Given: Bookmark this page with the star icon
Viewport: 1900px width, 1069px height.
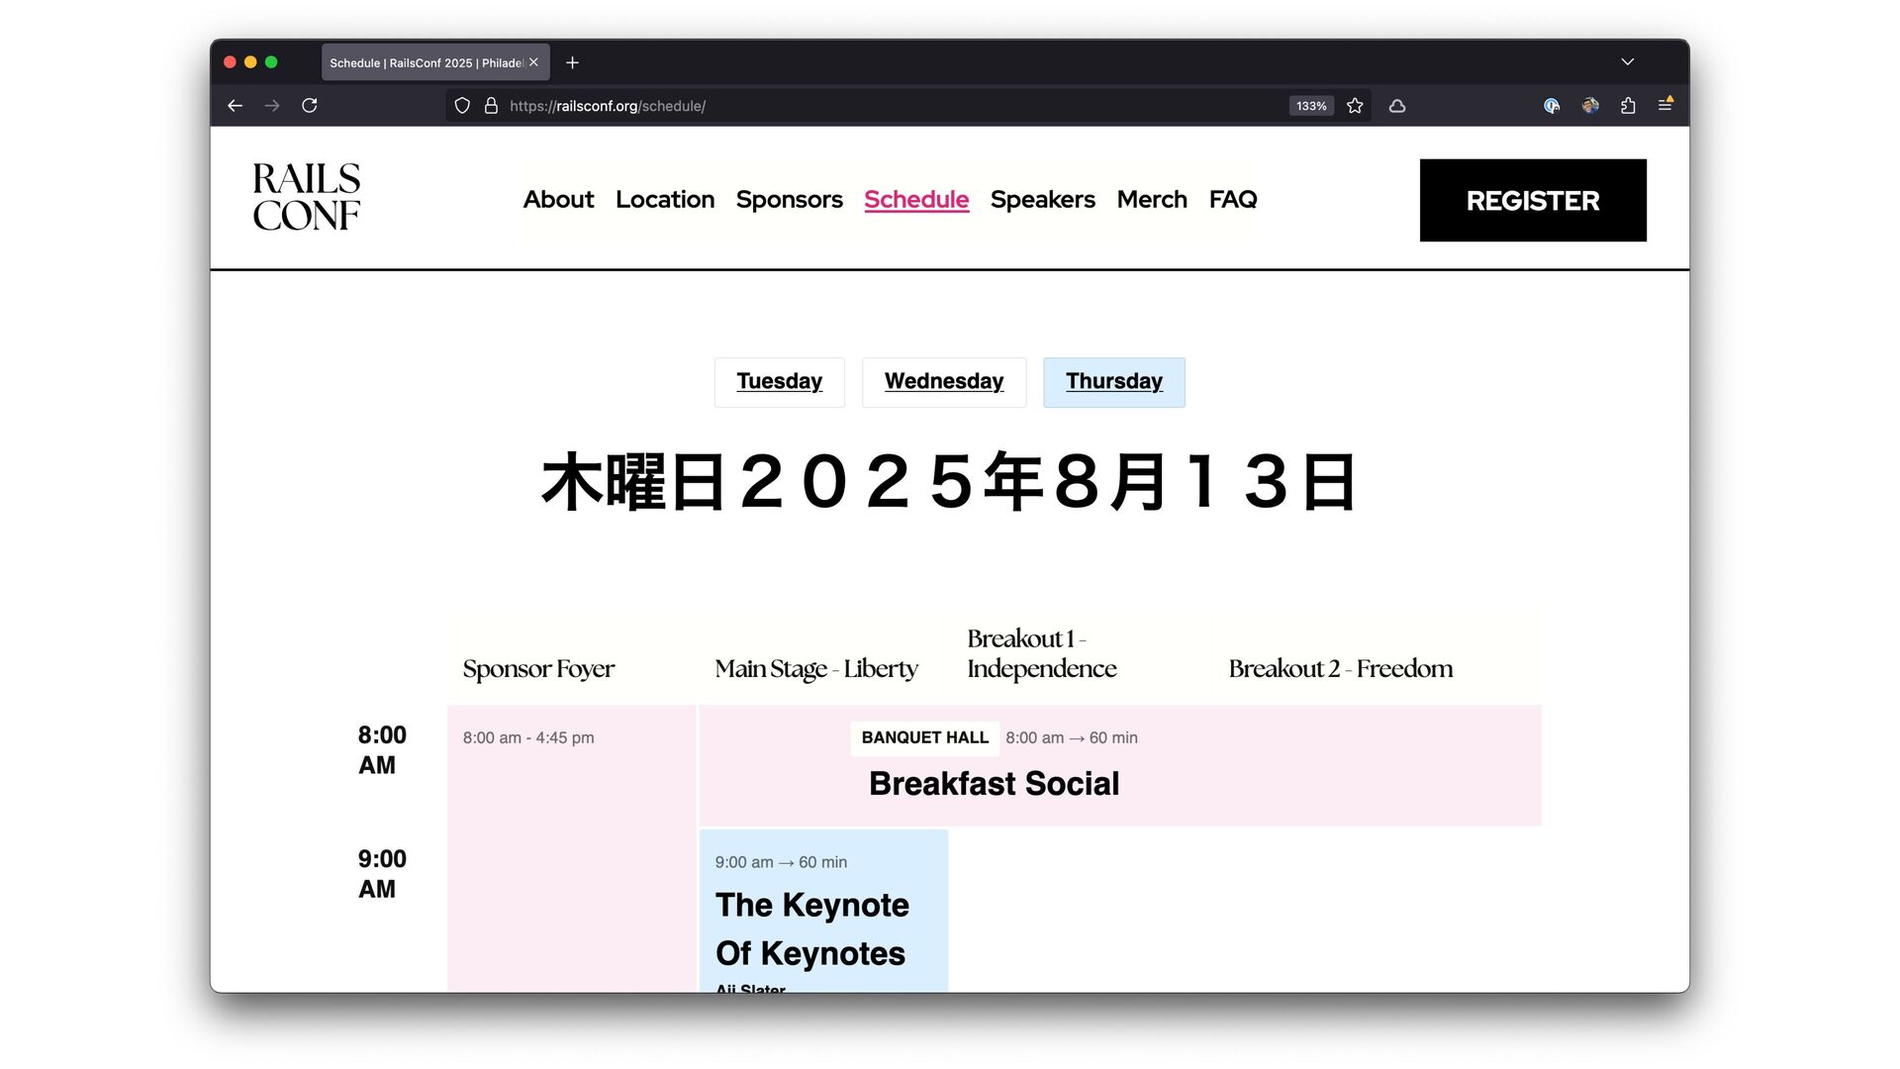Looking at the screenshot, I should coord(1356,106).
